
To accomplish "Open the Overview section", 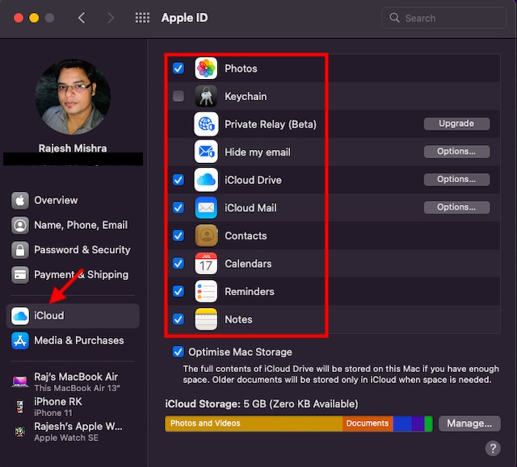I will [73, 200].
